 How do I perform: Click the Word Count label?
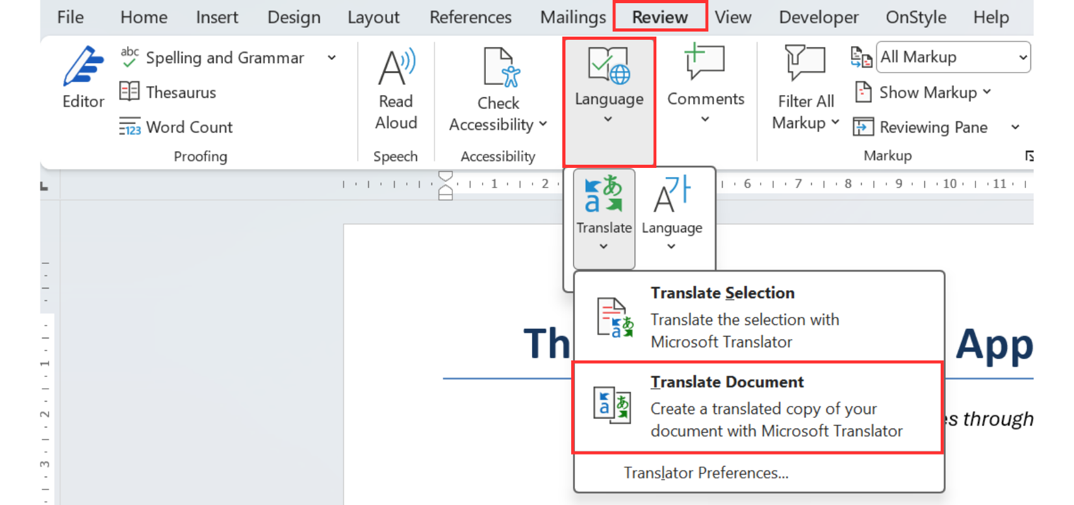click(x=190, y=127)
